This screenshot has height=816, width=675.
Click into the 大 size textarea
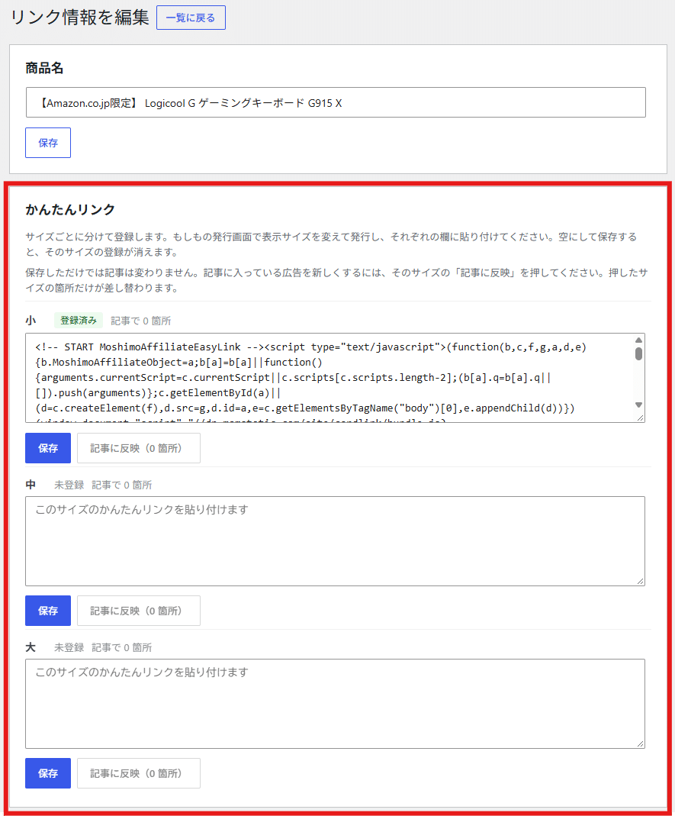point(335,704)
